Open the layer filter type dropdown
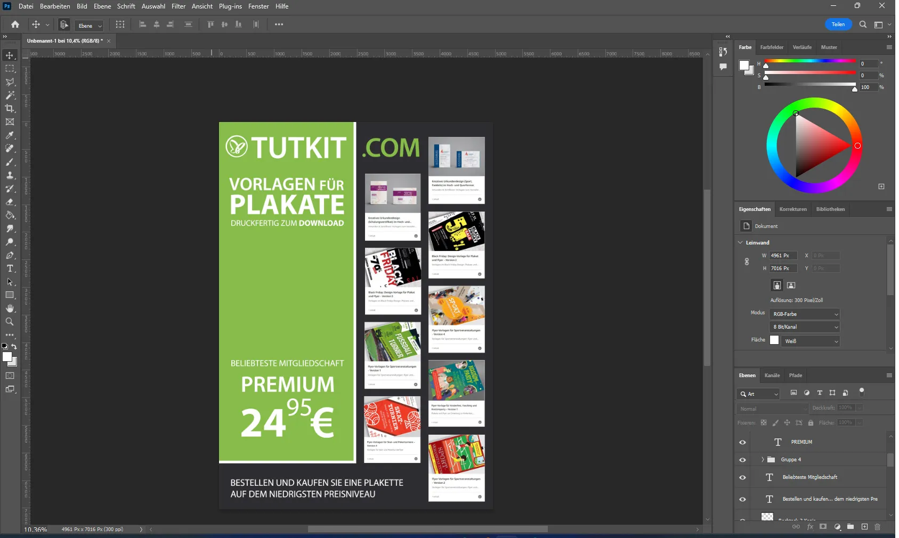This screenshot has width=899, height=538. (x=758, y=394)
